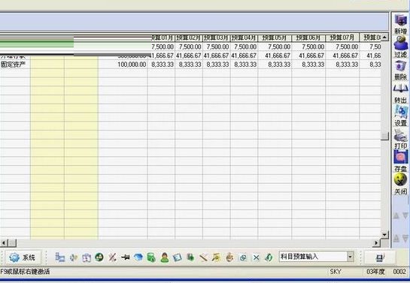Open 设置 settings from the sidebar
This screenshot has height=283, width=410.
pyautogui.click(x=400, y=113)
